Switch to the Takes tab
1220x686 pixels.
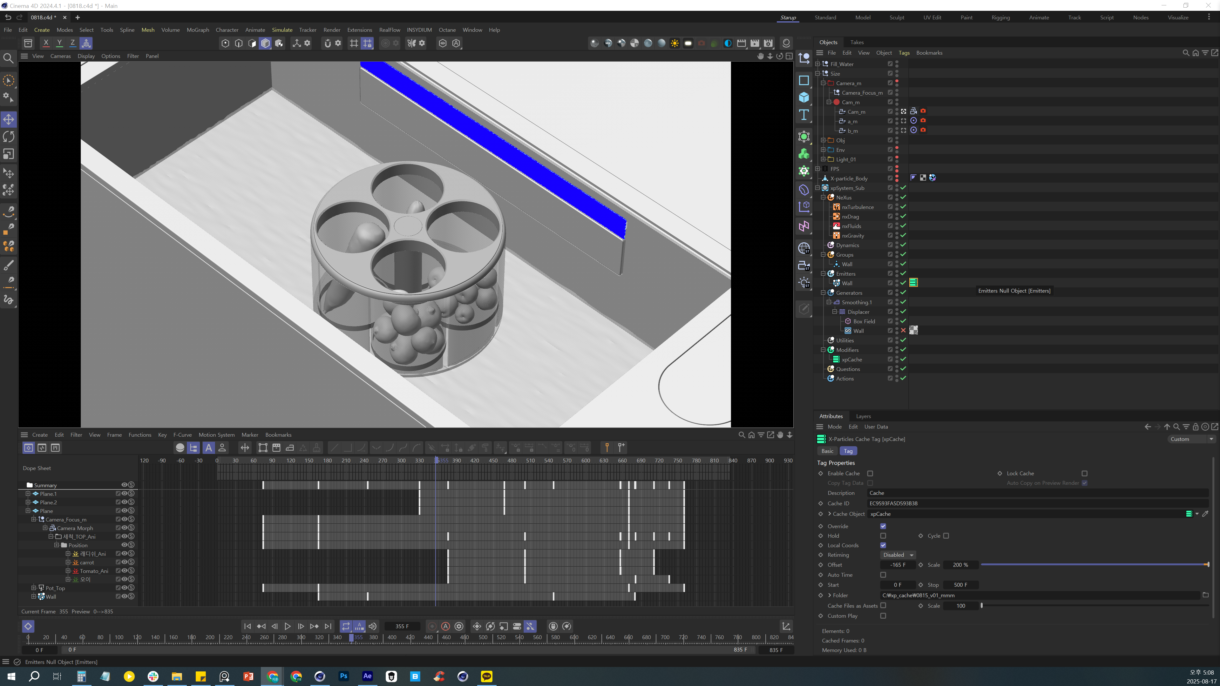857,42
